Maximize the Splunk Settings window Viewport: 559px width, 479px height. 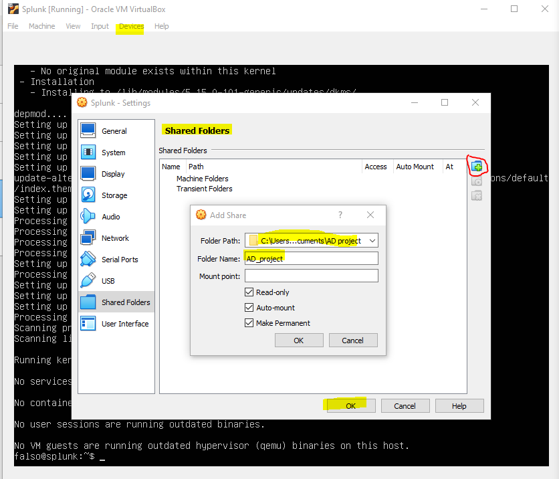[445, 103]
